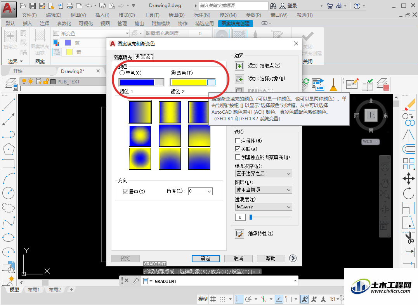Viewport: 418px width, 305px height.
Task: Select the Circle tool in left toolbar
Action: click(9, 193)
